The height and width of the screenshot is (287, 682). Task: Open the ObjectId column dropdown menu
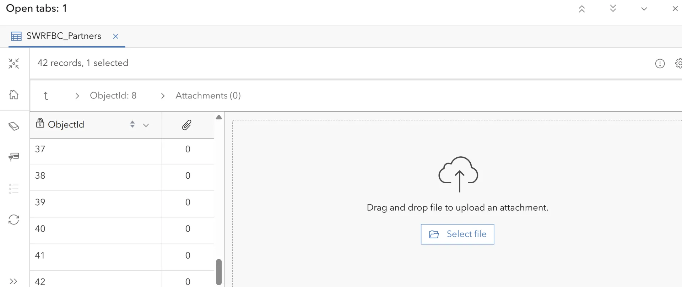pos(146,125)
